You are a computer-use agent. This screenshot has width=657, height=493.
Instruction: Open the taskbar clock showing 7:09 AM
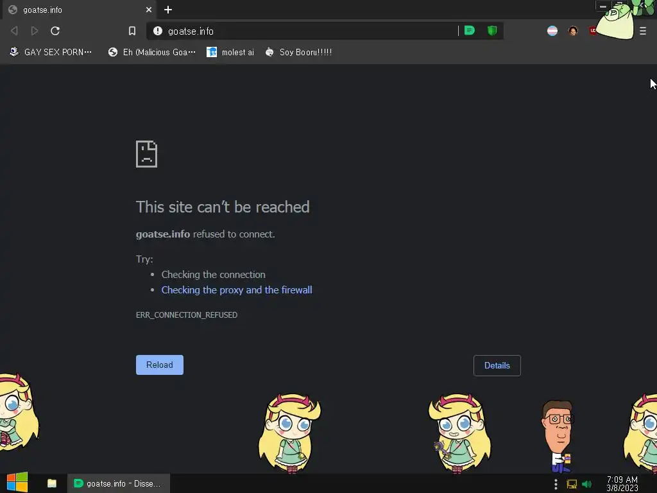pos(622,483)
